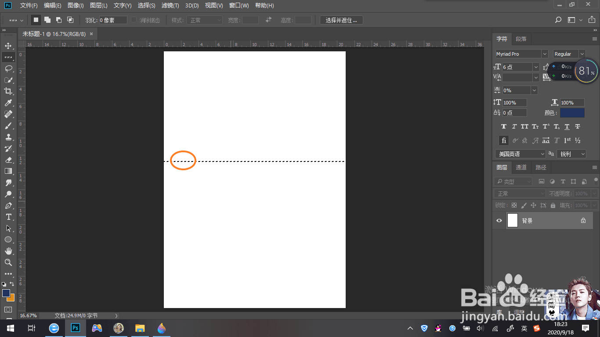Image resolution: width=600 pixels, height=337 pixels.
Task: Click the foreground color swatch
Action: coord(6,293)
